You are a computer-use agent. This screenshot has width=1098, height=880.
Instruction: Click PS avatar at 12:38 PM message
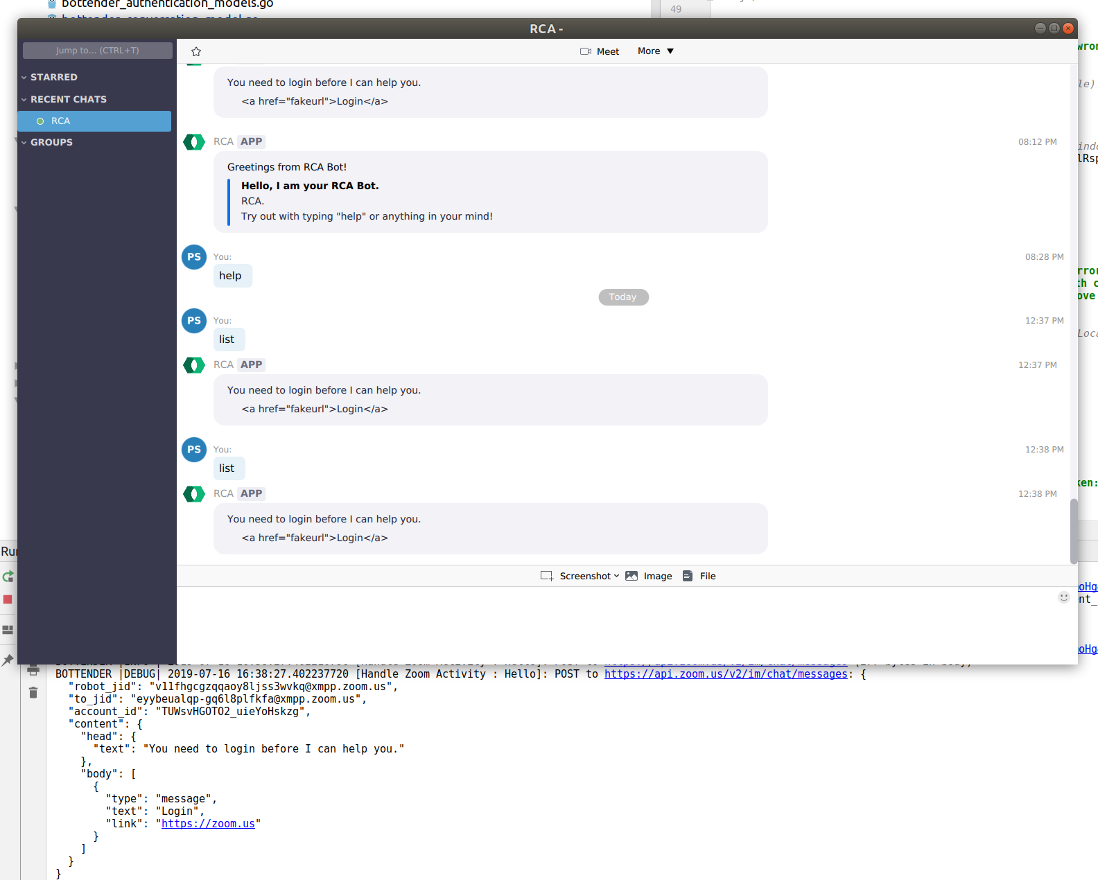click(x=194, y=450)
